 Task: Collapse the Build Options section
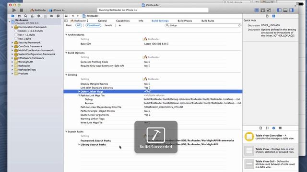click(x=66, y=53)
